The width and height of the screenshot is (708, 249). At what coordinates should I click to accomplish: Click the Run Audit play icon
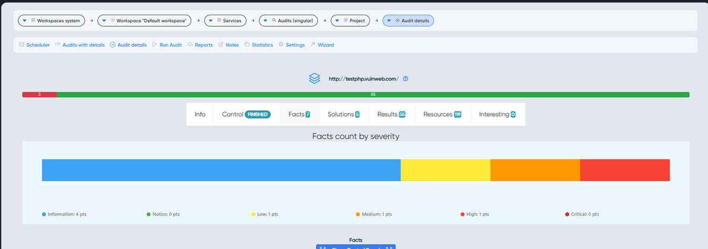tap(155, 45)
